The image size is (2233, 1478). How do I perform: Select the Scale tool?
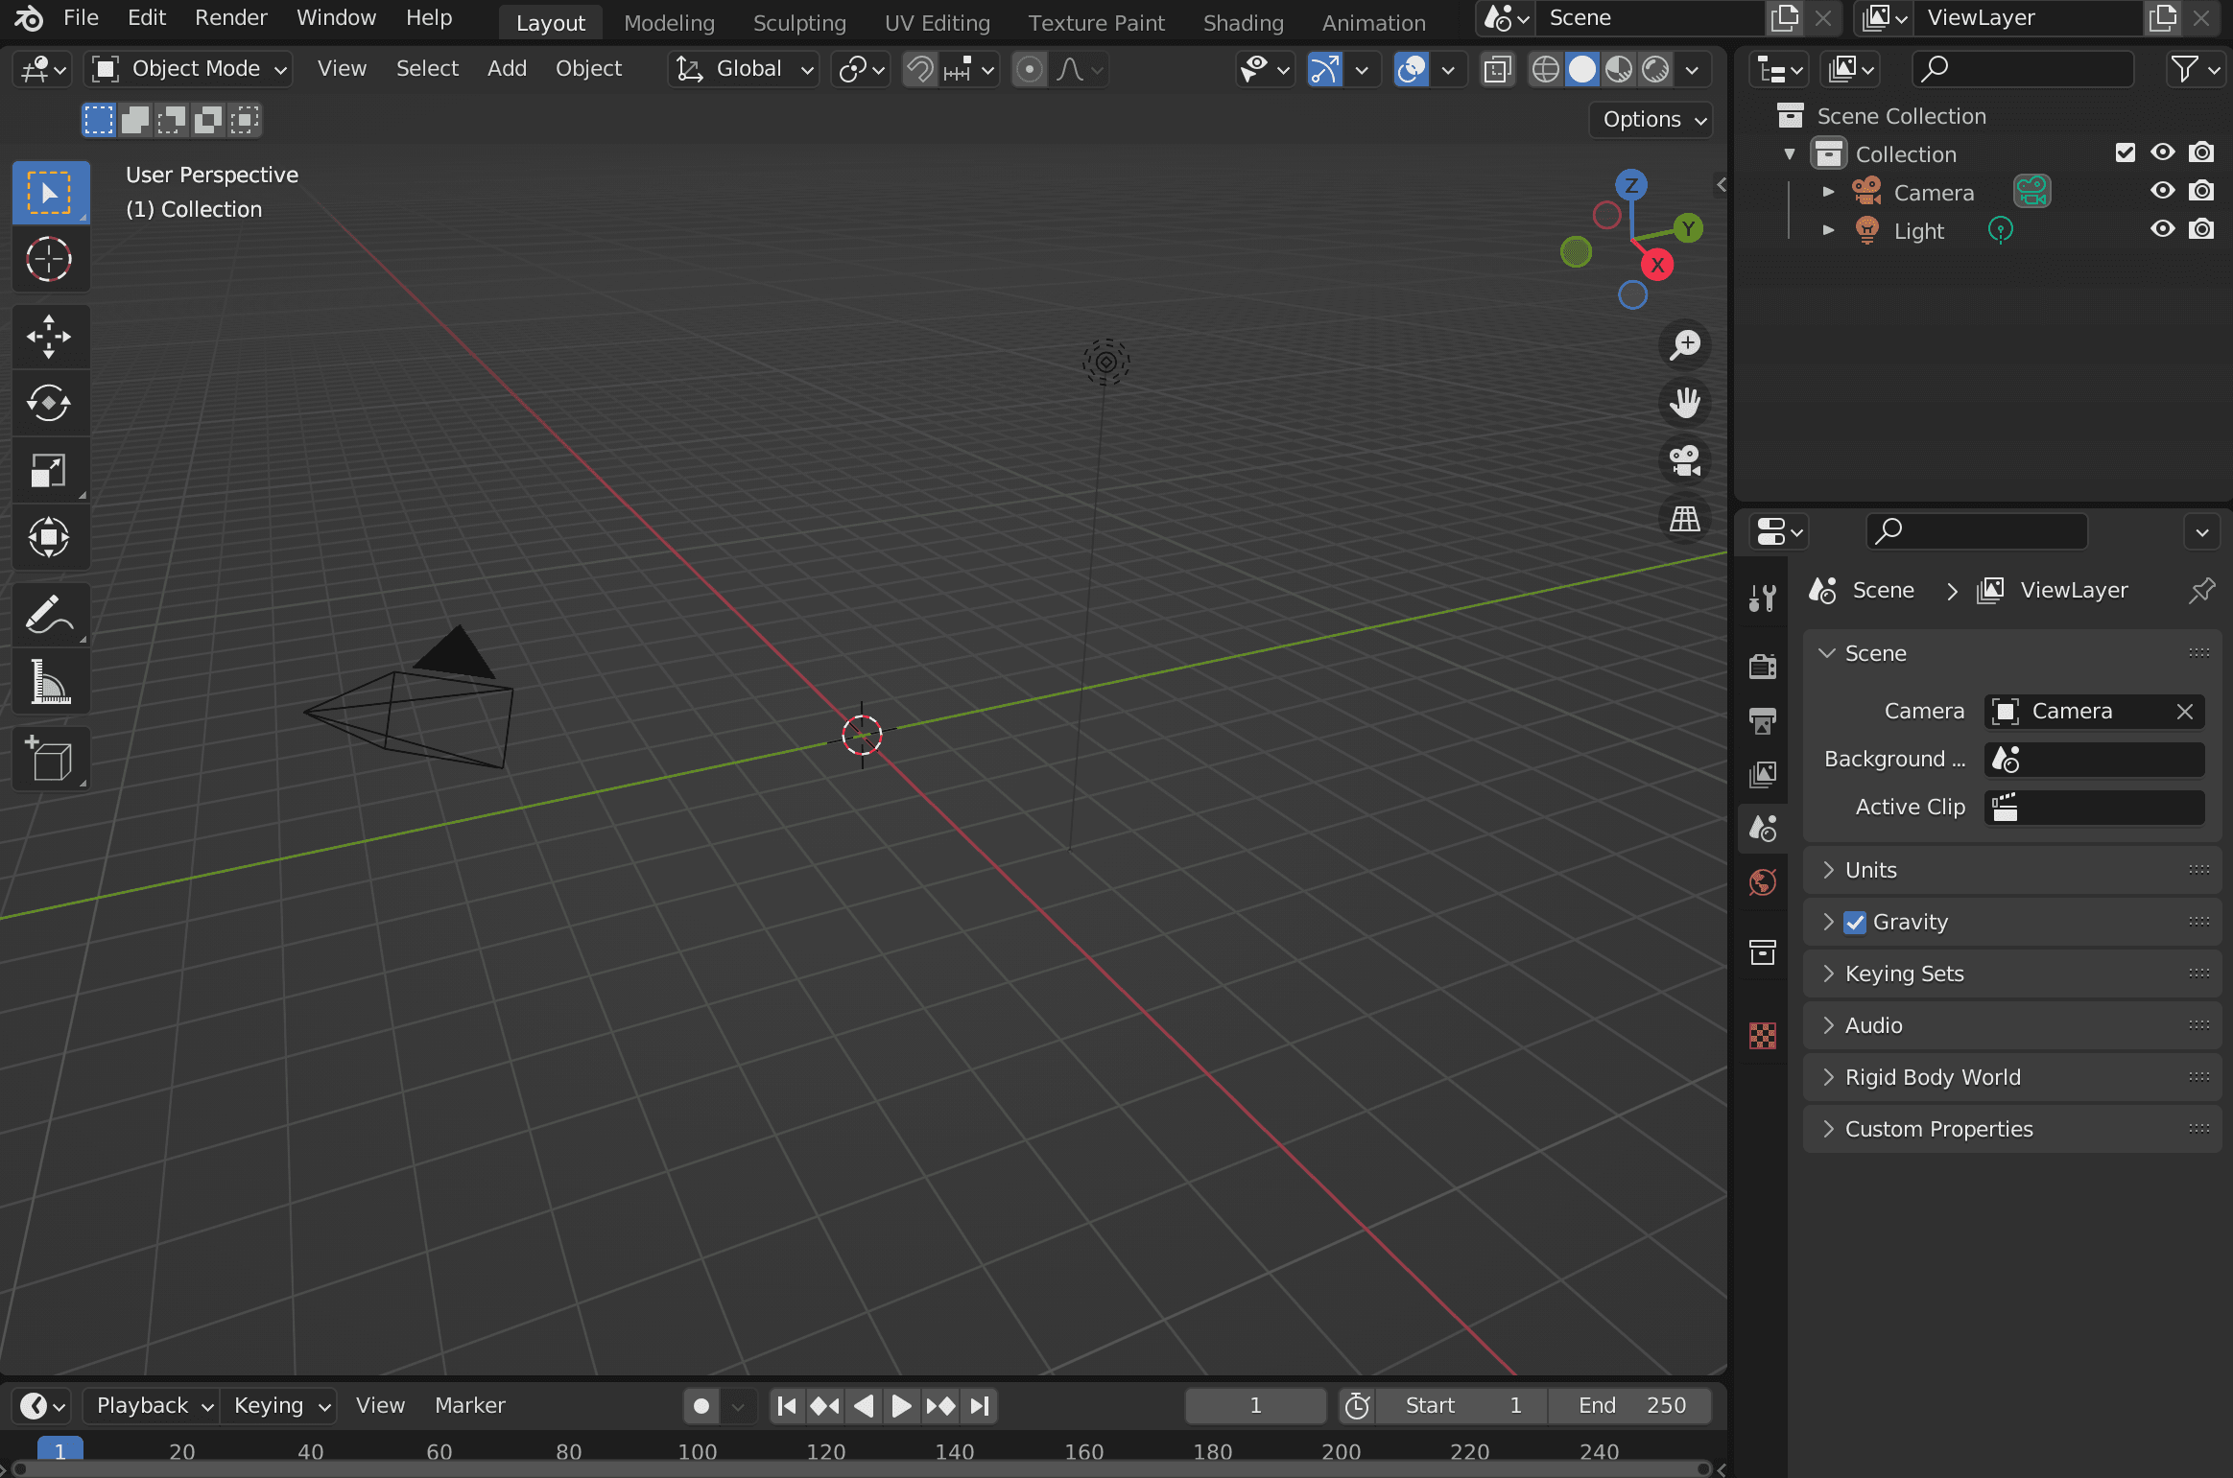(50, 470)
